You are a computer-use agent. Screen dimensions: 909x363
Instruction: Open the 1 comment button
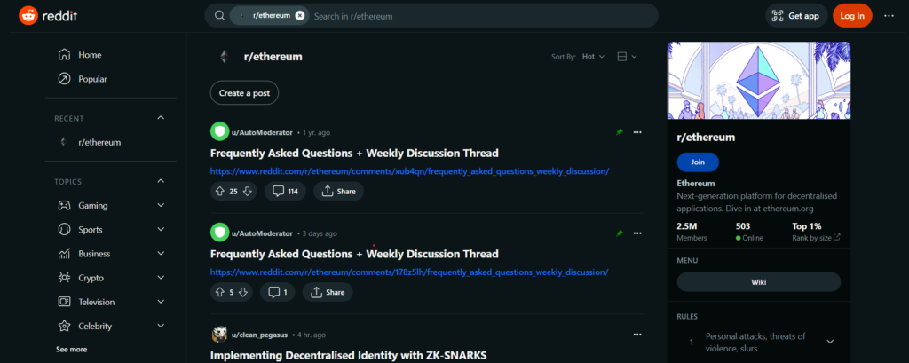(278, 292)
